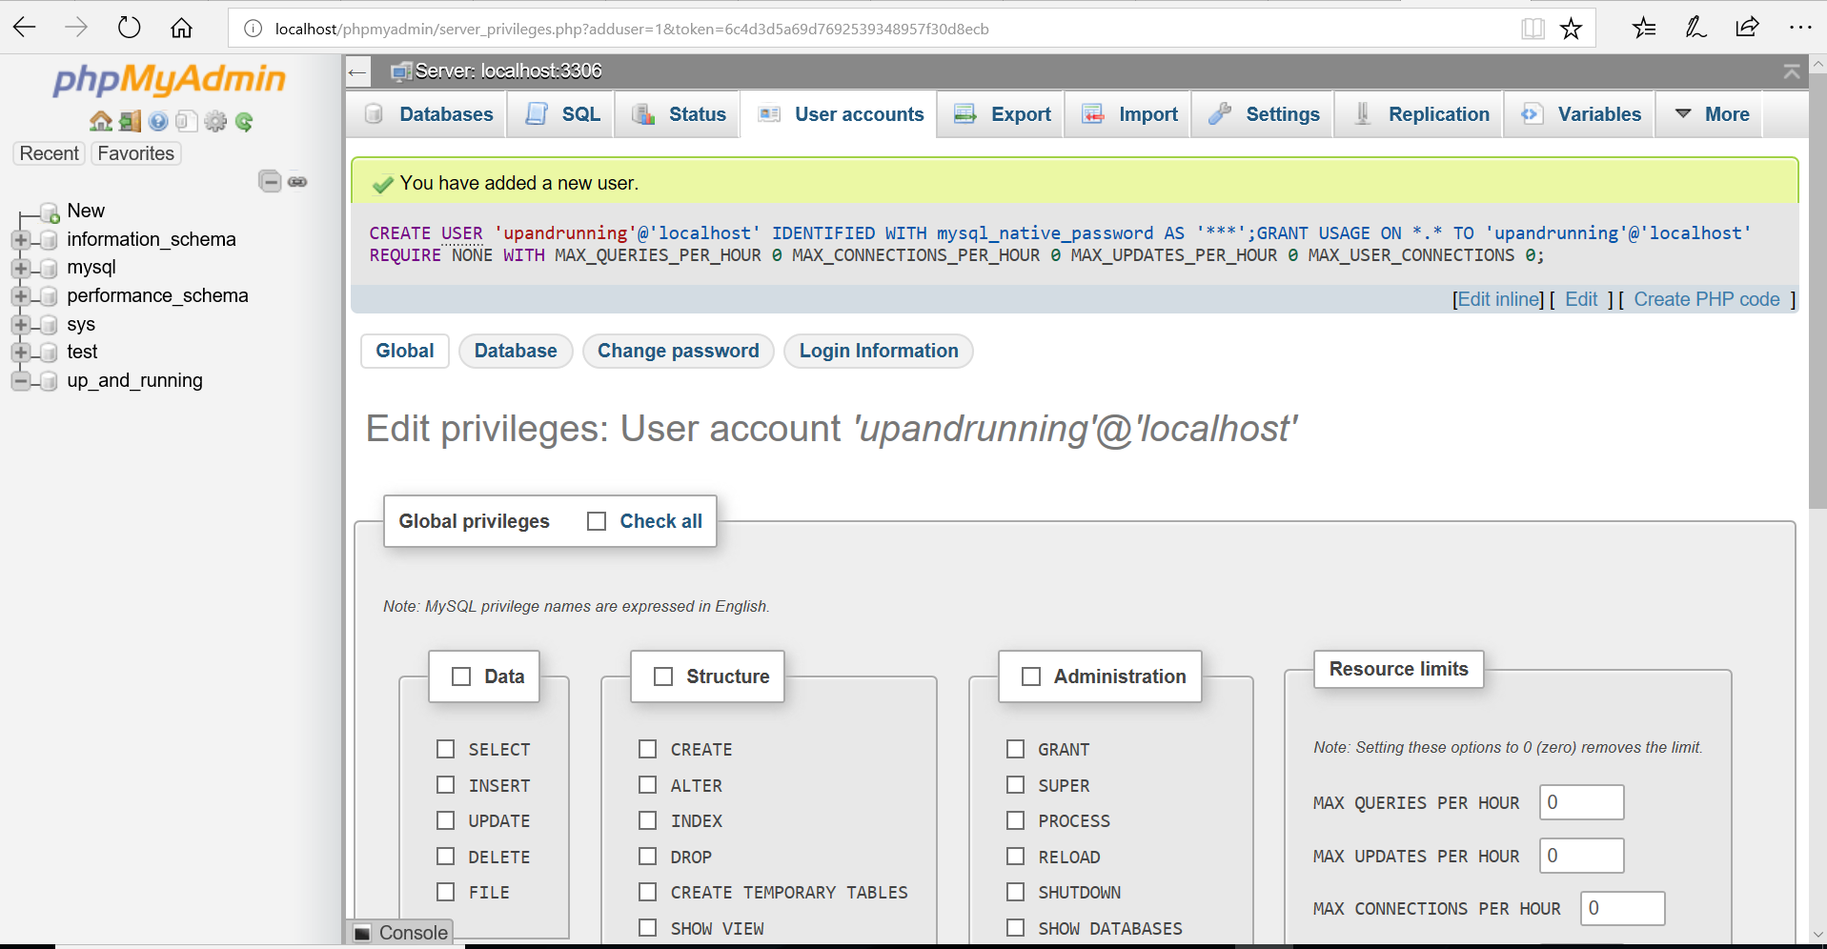
Task: Click the collapse navigation arrow left of Server
Action: click(x=357, y=71)
